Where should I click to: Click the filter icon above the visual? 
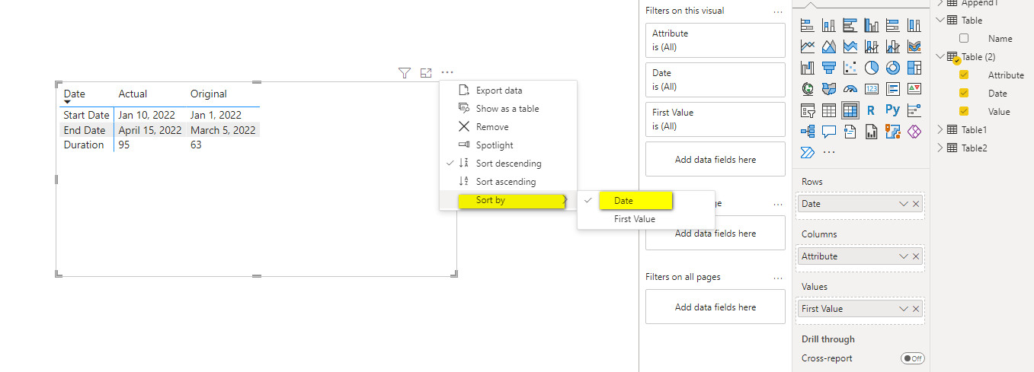click(x=405, y=73)
